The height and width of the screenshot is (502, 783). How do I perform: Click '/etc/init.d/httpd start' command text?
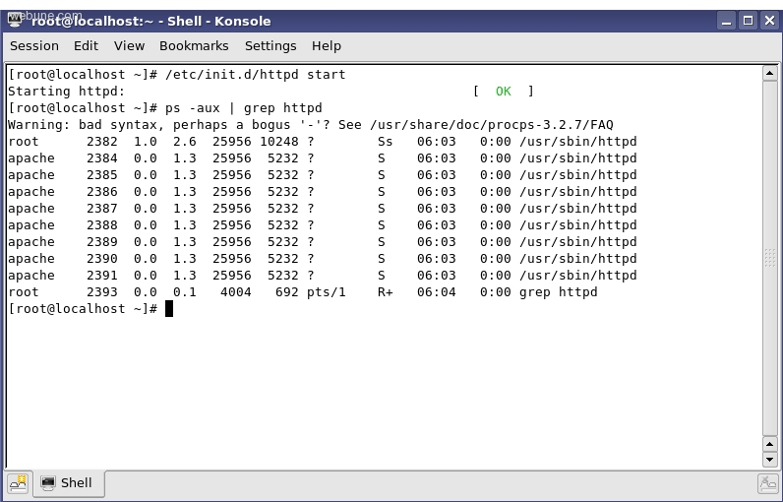coord(255,75)
